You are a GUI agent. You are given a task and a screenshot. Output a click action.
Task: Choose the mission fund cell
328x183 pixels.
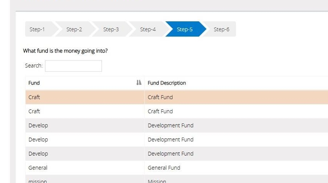37,181
